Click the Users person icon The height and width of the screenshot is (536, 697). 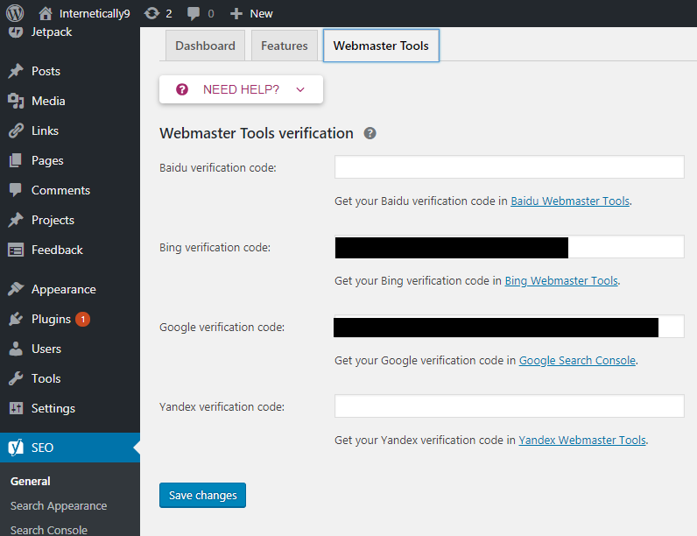(16, 349)
